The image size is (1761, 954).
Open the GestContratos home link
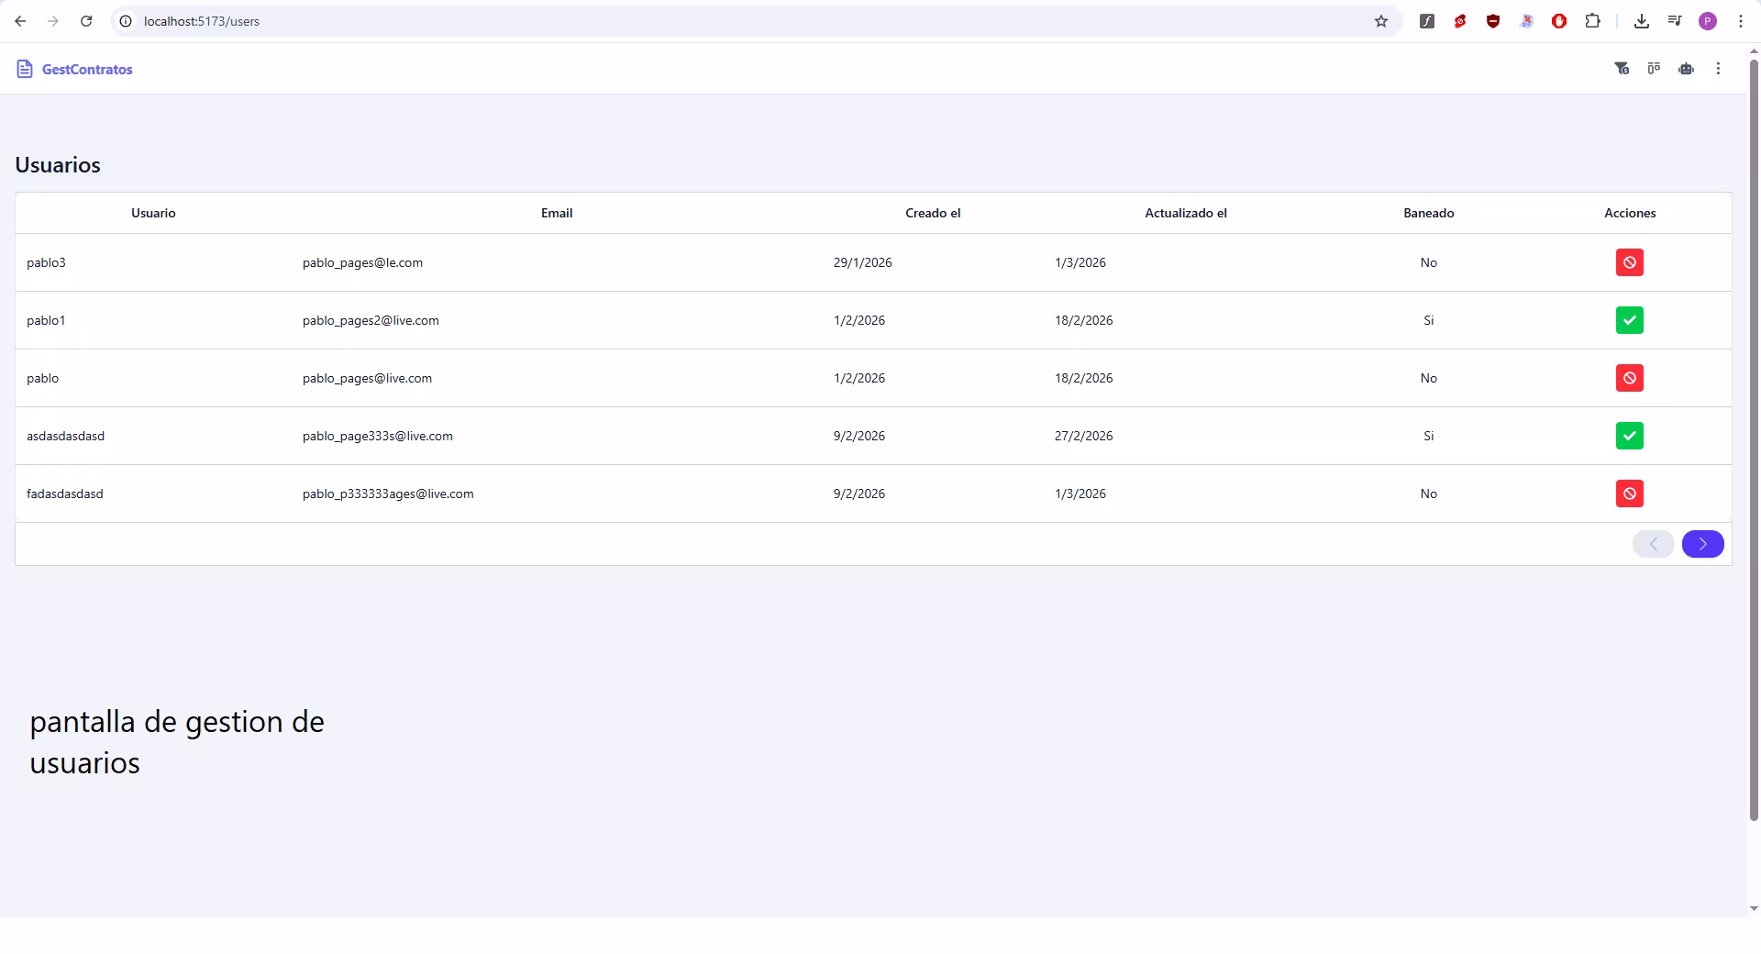86,69
